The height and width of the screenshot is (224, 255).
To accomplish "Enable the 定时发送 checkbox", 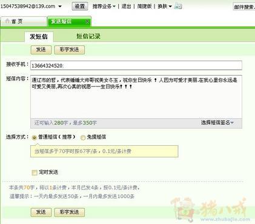I will coord(35,173).
